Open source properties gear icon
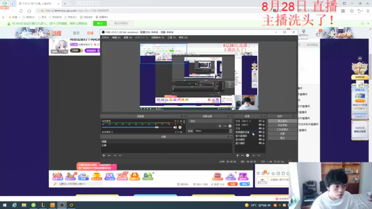This screenshot has width=372, height=209. click(x=248, y=156)
